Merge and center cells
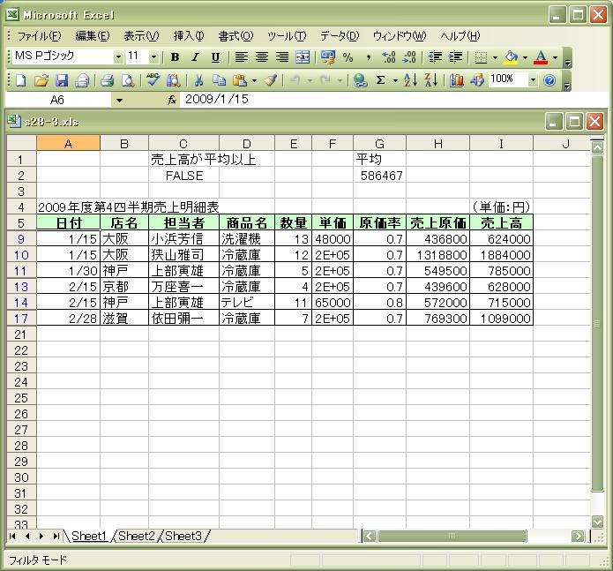The image size is (613, 571). (303, 57)
